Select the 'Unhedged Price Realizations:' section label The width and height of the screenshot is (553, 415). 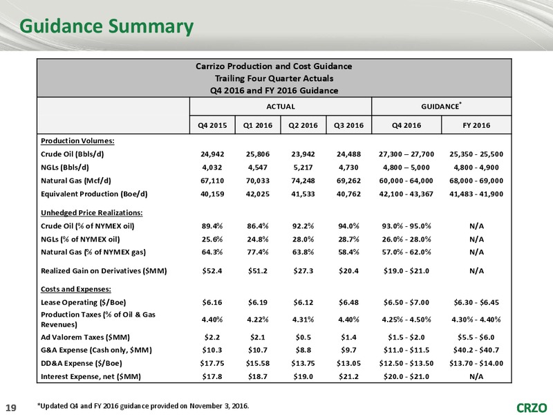click(92, 213)
